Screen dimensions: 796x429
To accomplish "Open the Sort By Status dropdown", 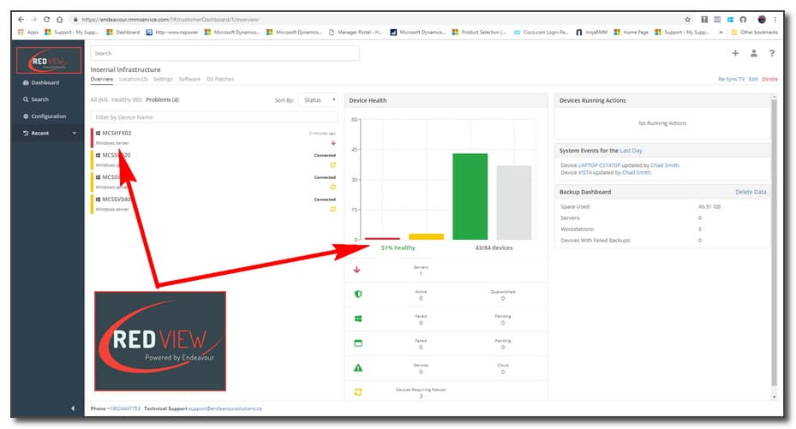I will (x=317, y=100).
